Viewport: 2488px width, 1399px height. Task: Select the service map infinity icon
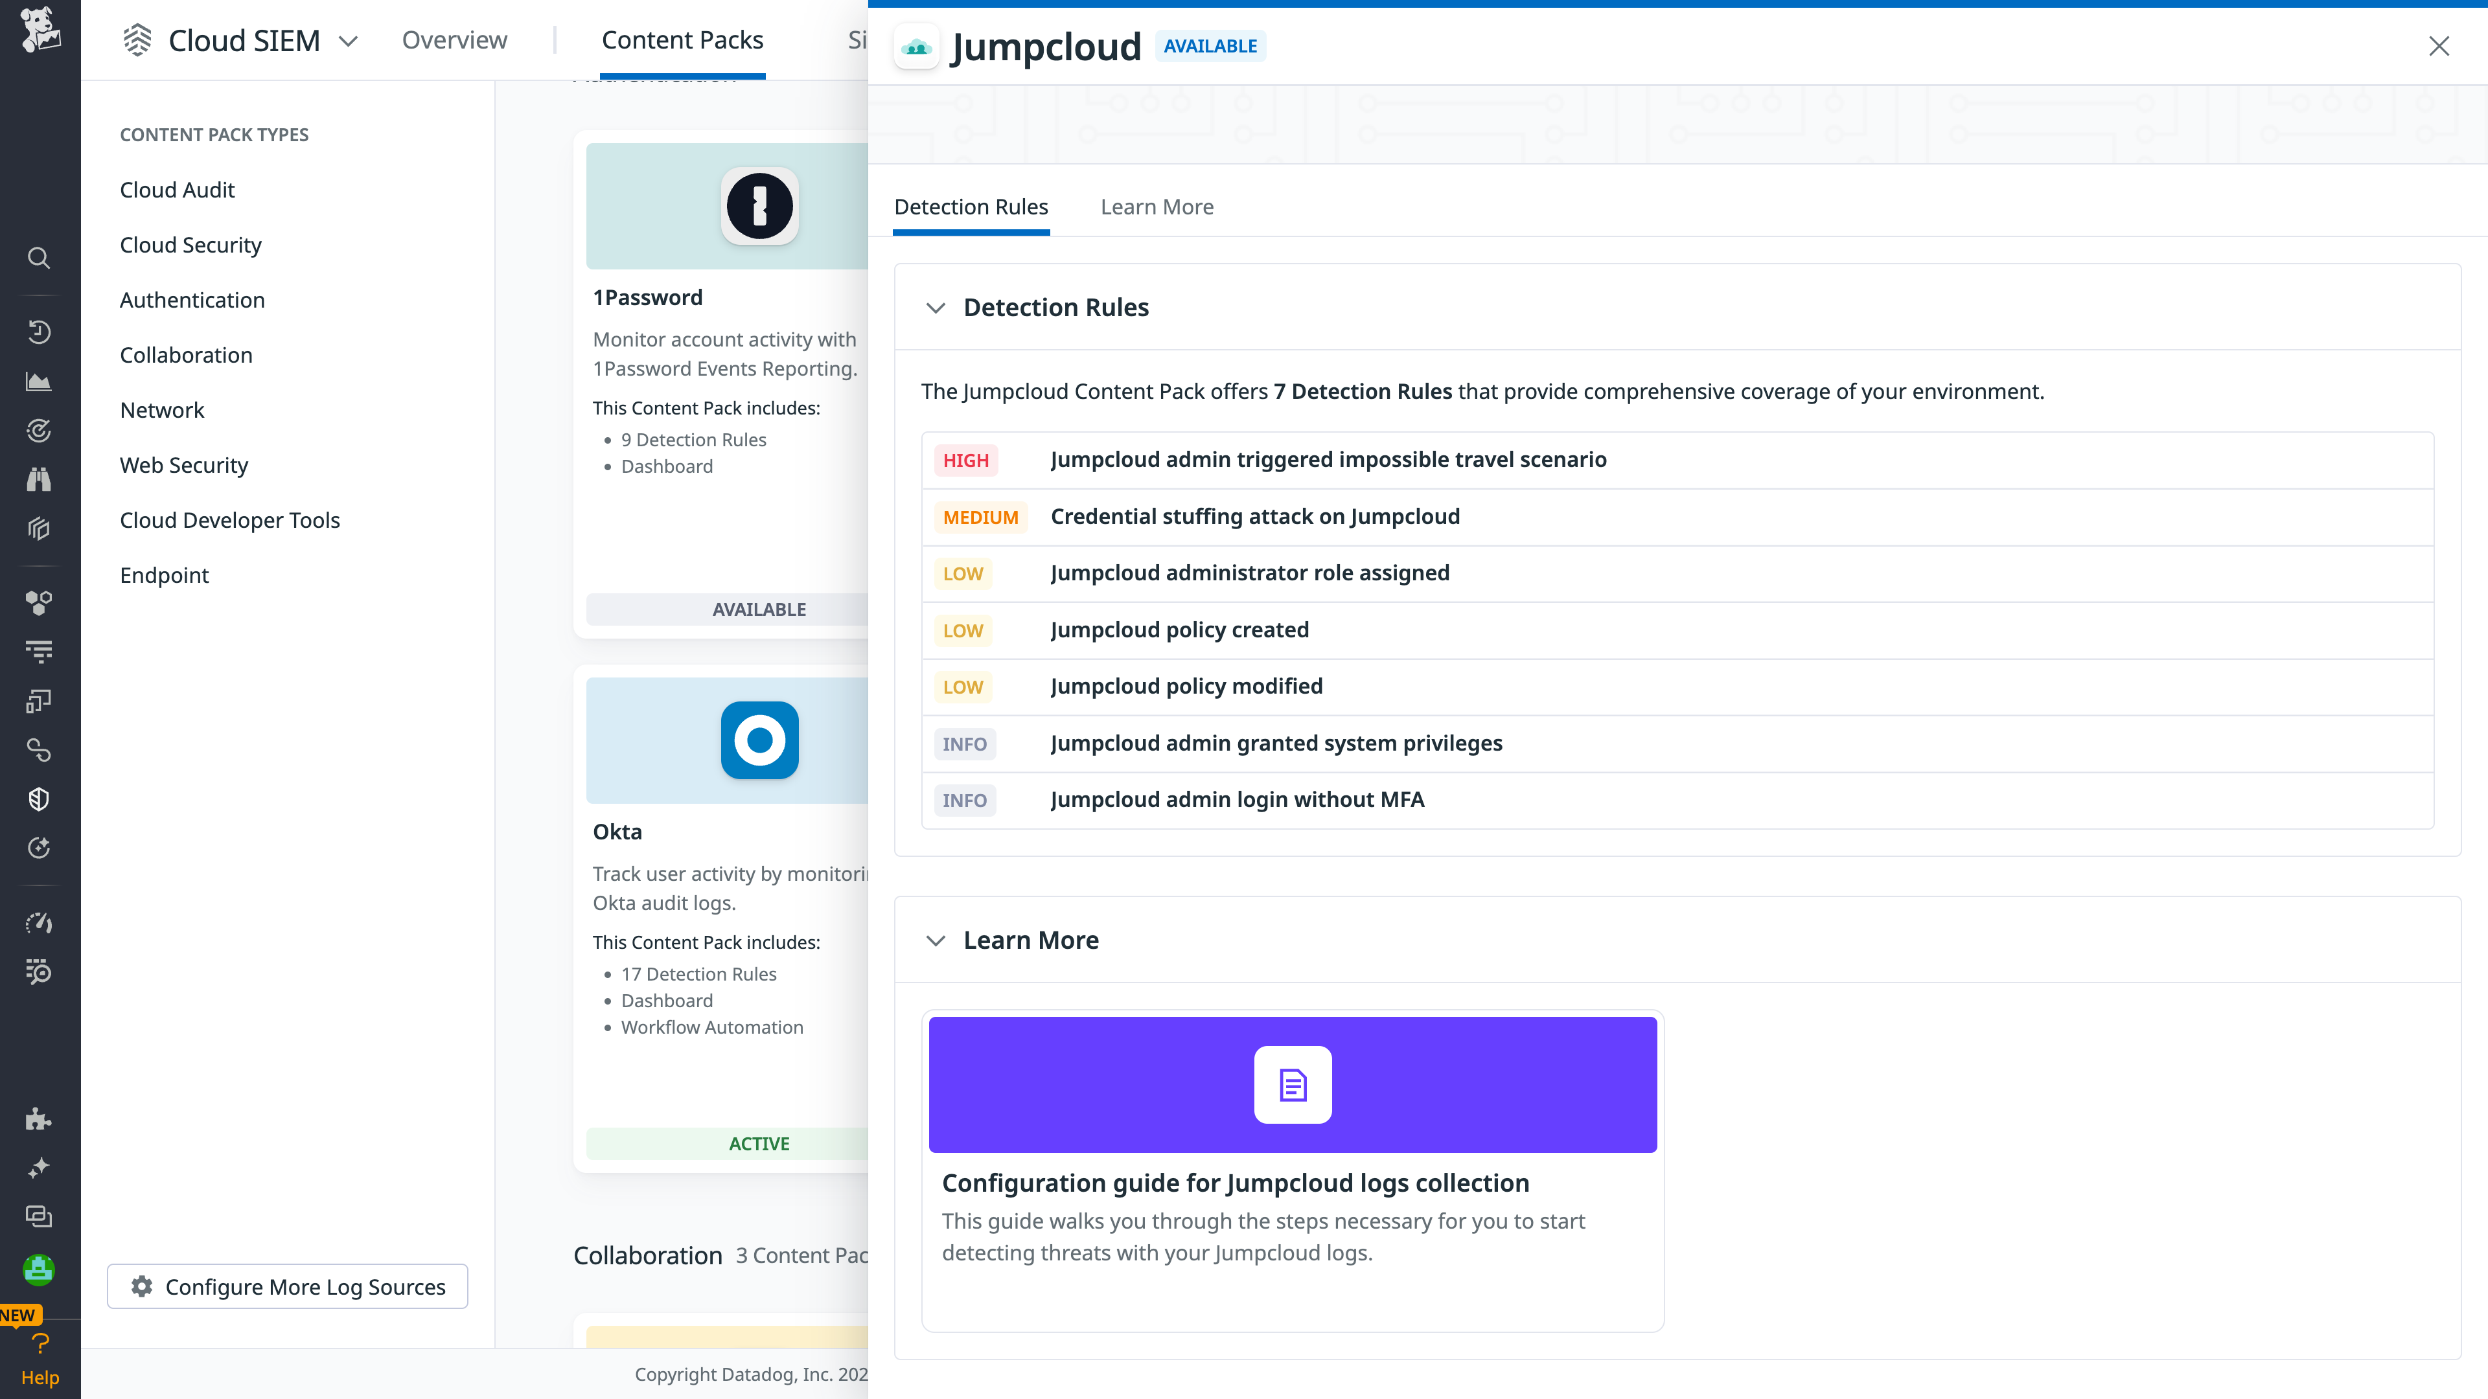click(39, 750)
